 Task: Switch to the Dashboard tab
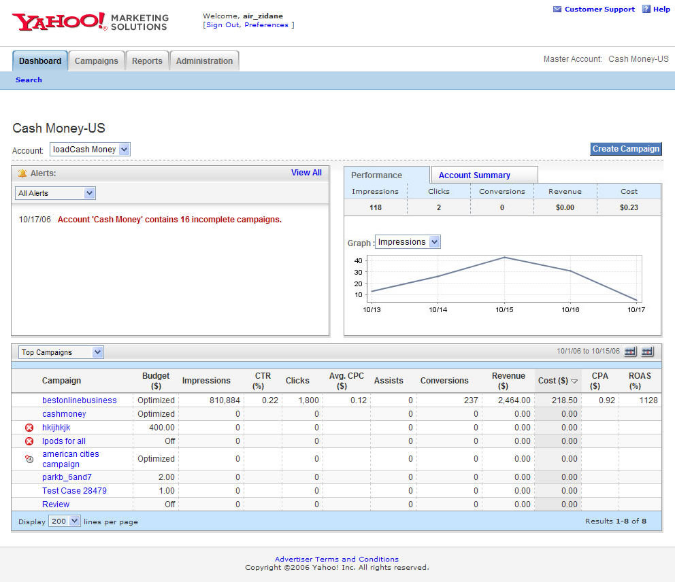click(x=40, y=61)
